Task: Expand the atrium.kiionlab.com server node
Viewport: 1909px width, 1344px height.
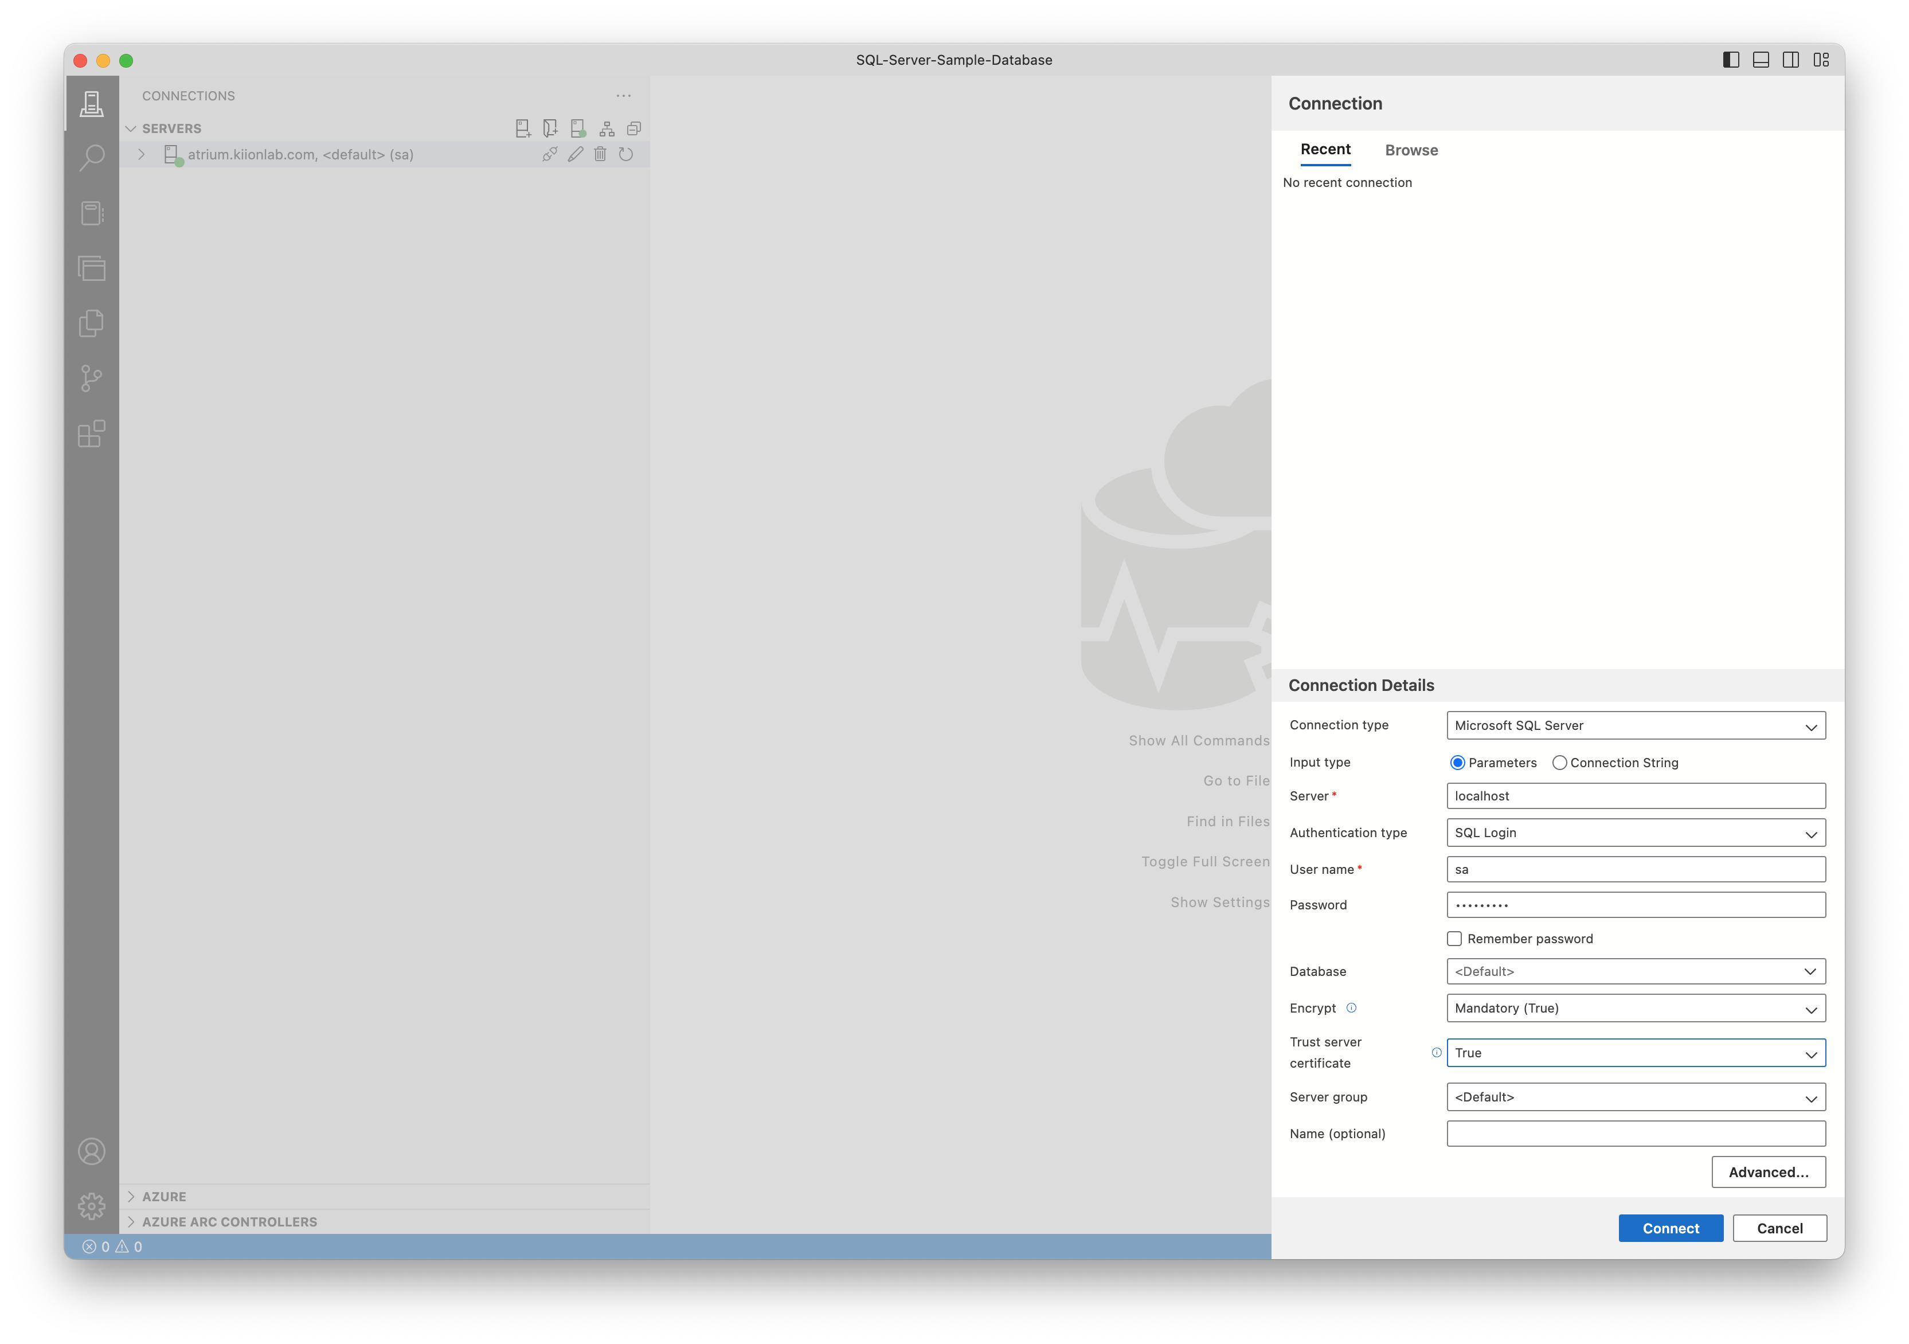Action: coord(142,154)
